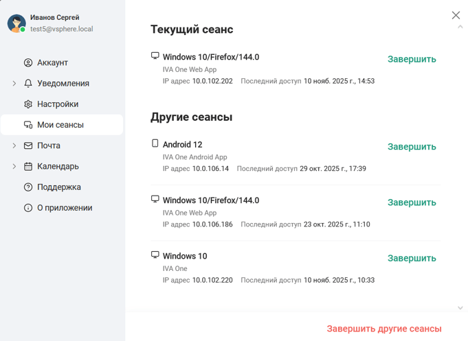The width and height of the screenshot is (468, 341).
Task: Expand the Календарь submenu chevron
Action: pyautogui.click(x=14, y=167)
